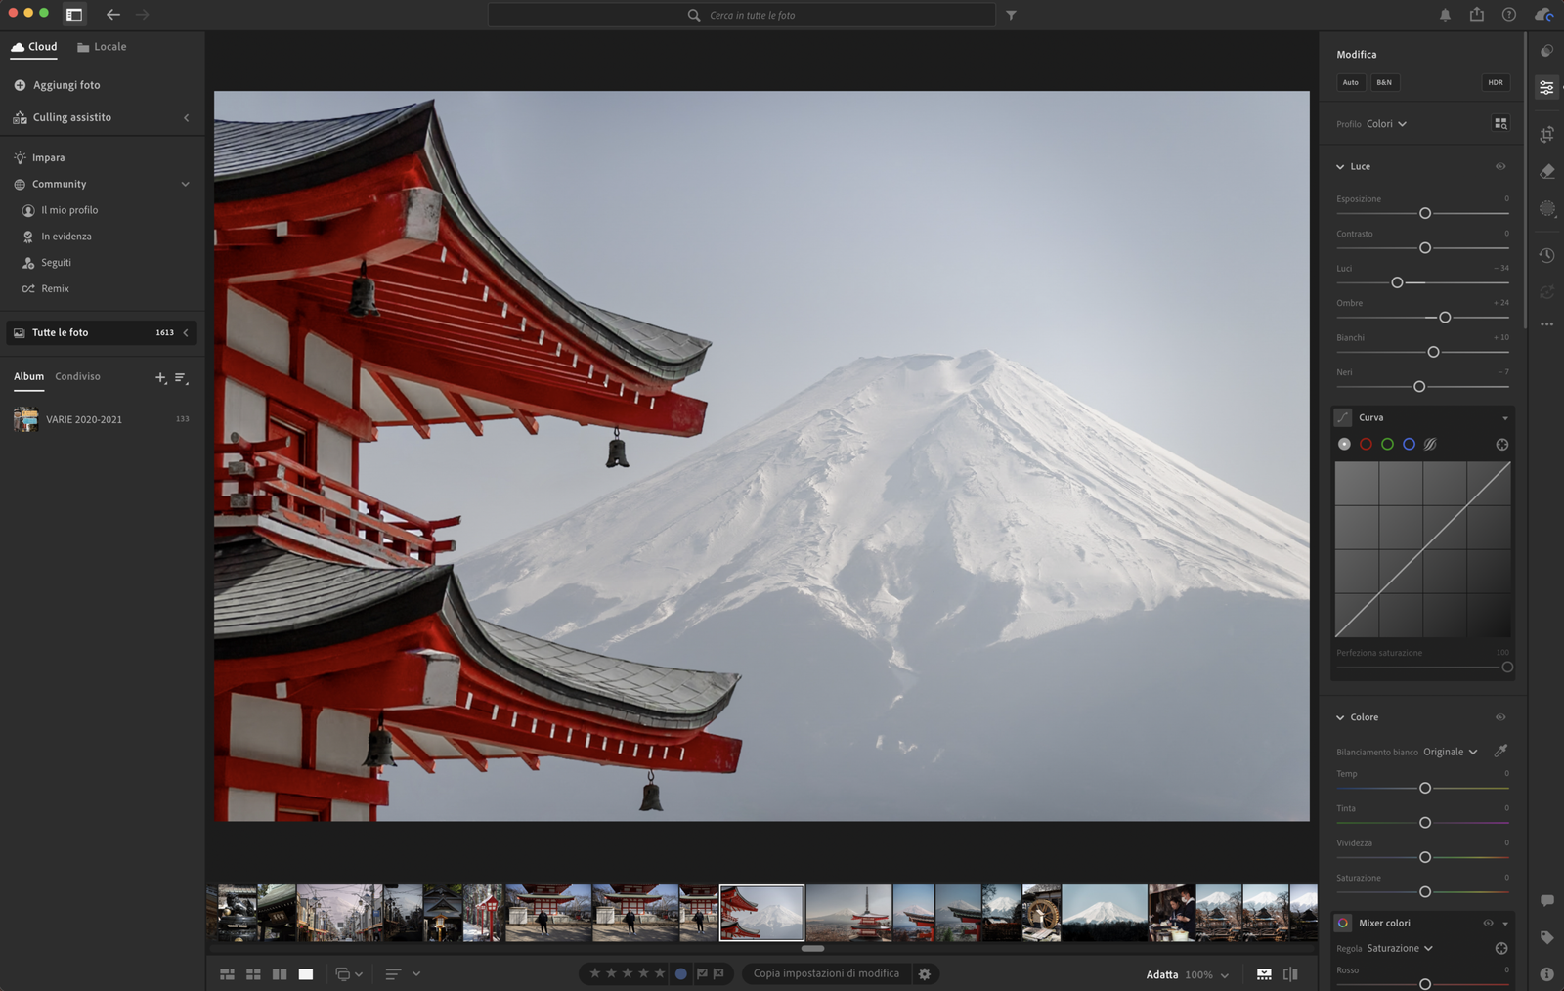Switch to the Condiviso tab
This screenshot has width=1564, height=991.
[77, 376]
